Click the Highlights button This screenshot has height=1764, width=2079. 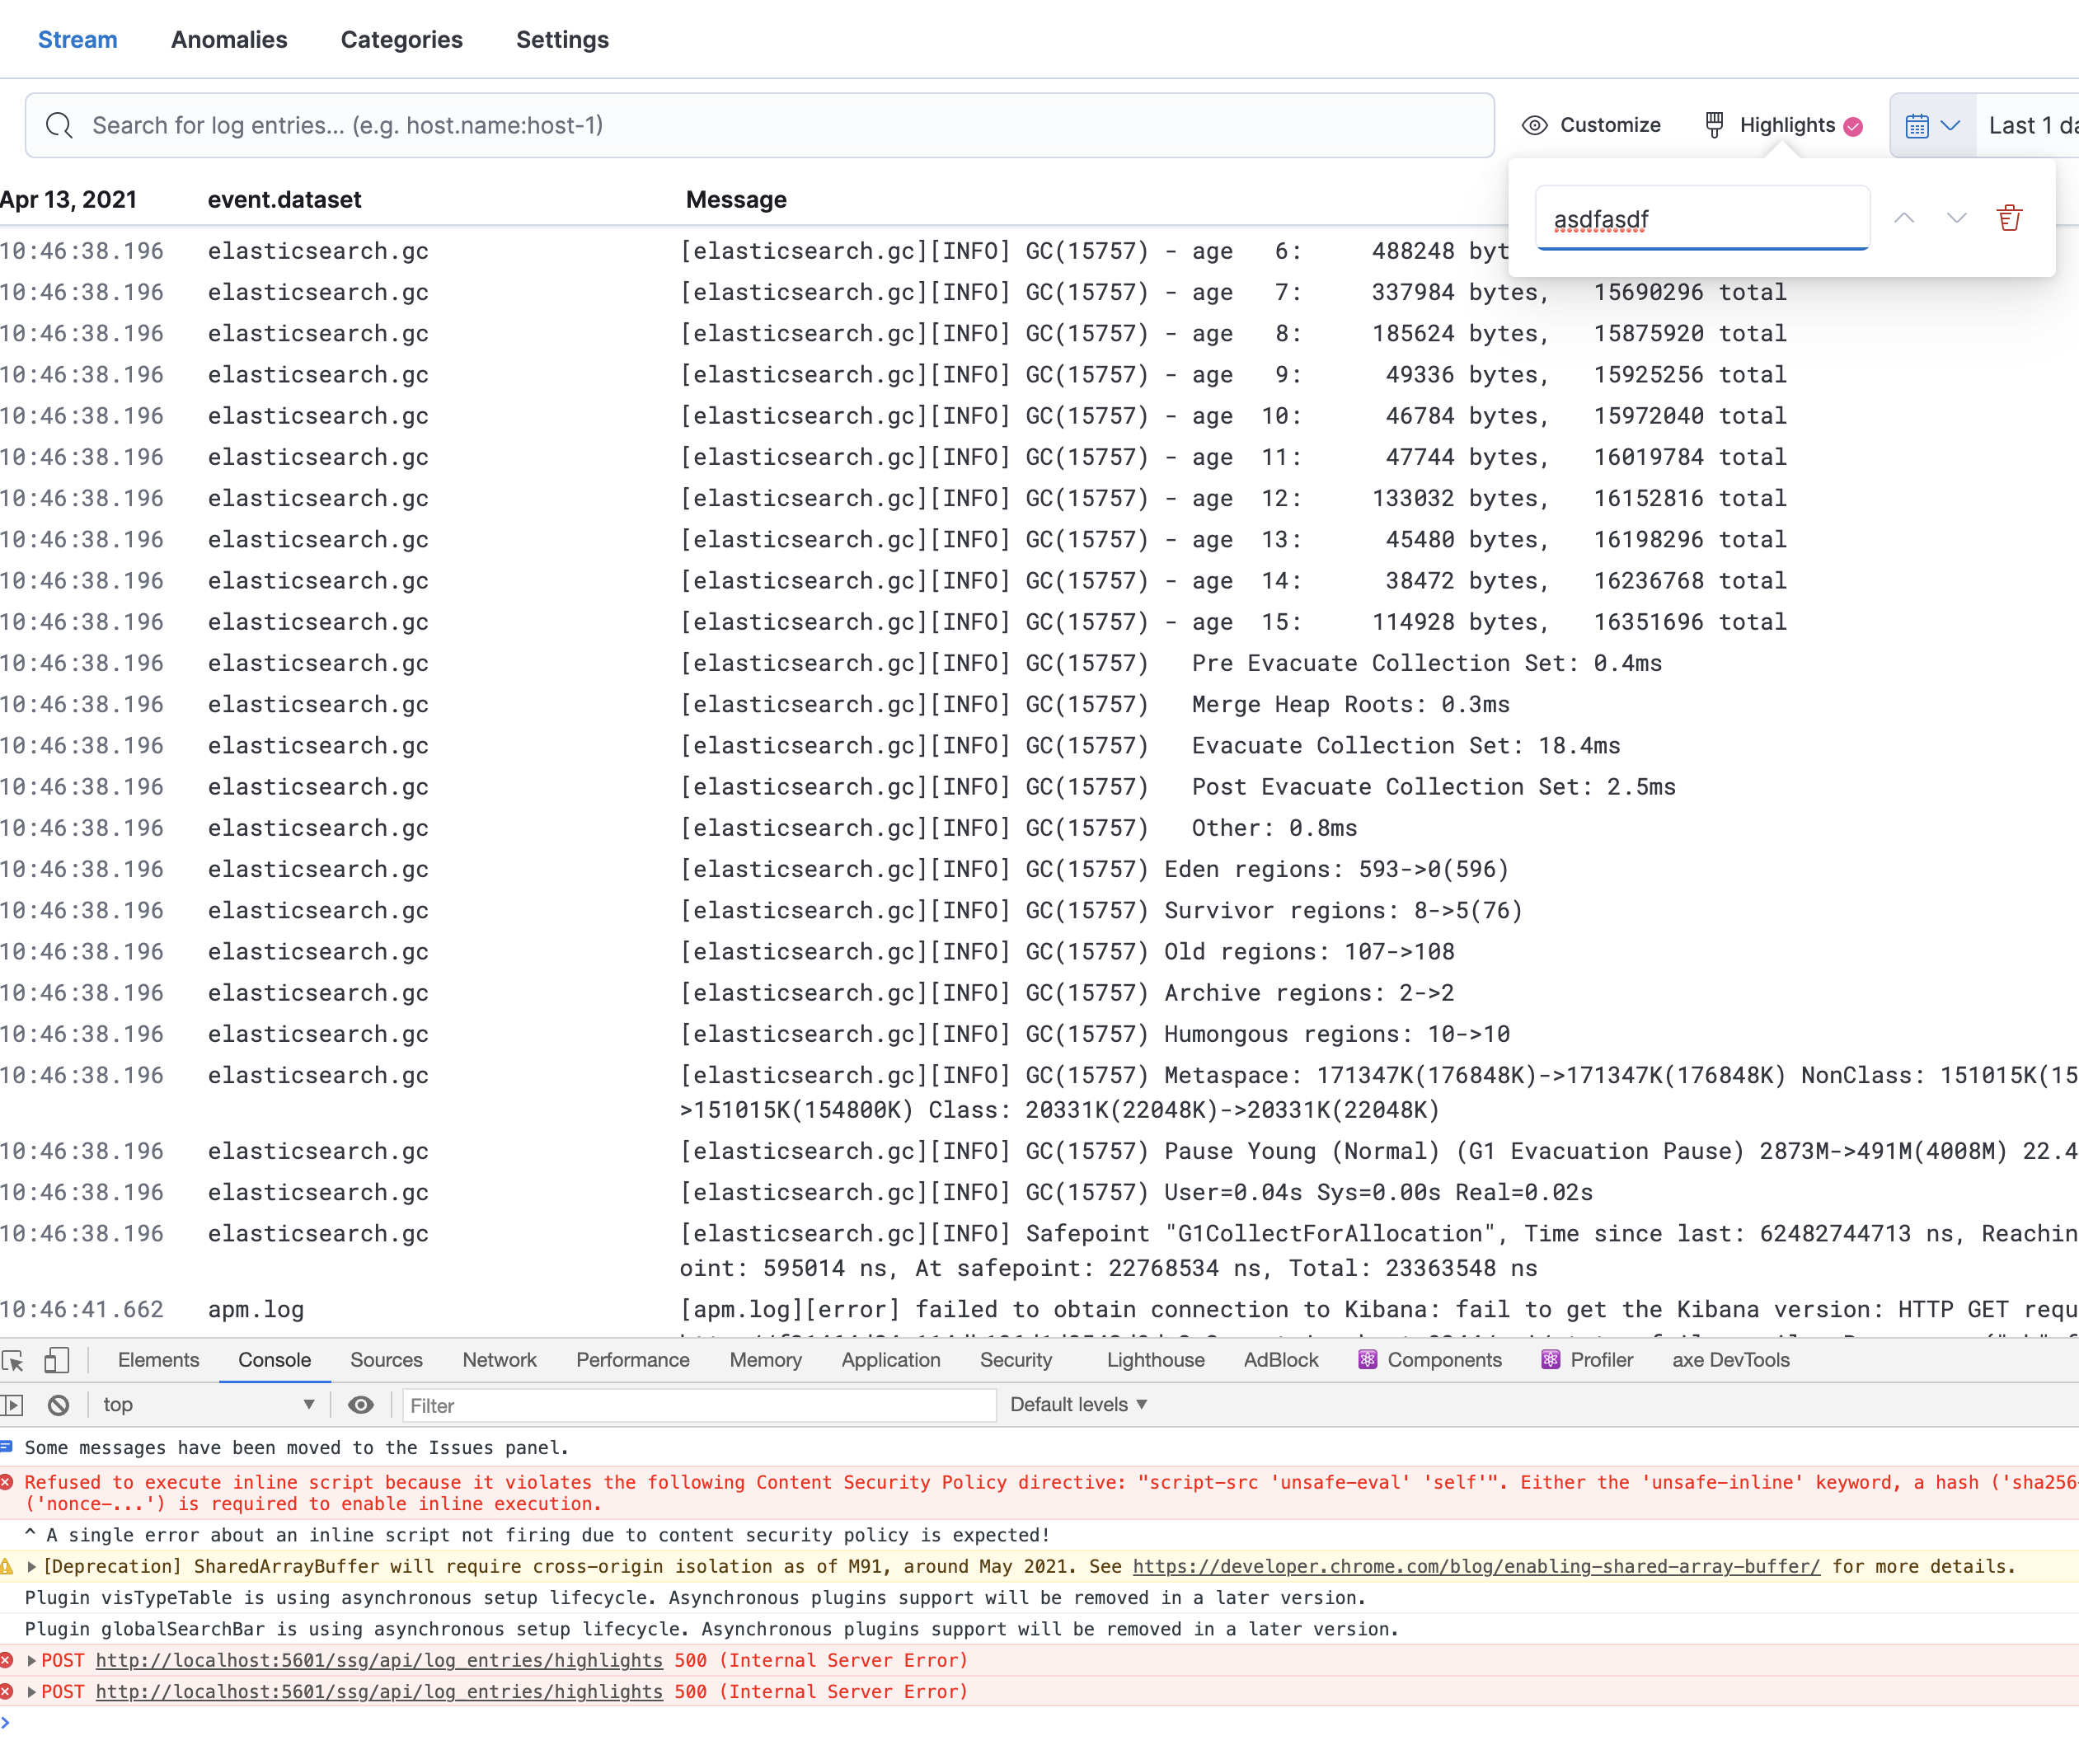tap(1783, 126)
